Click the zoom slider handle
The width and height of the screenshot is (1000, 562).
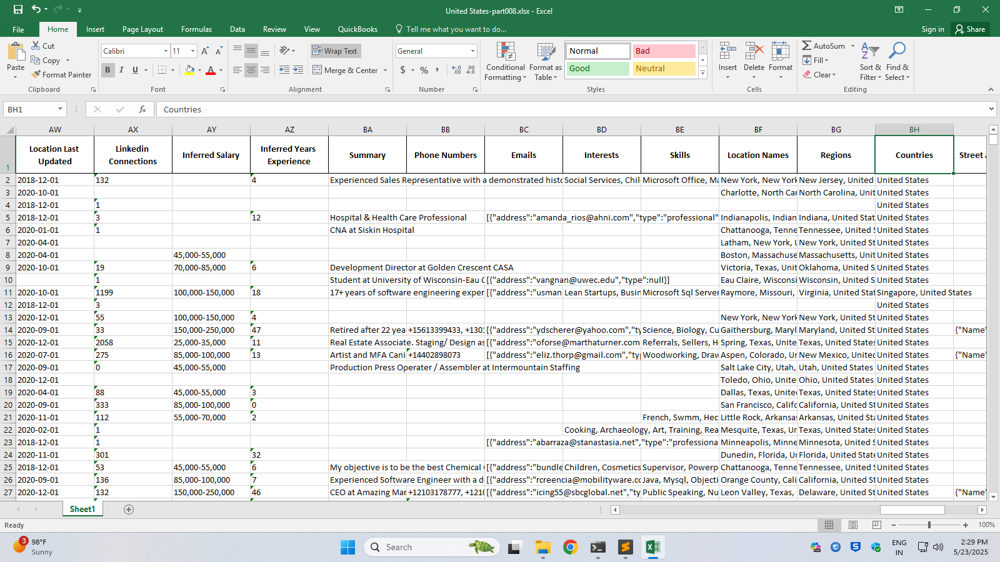(929, 525)
